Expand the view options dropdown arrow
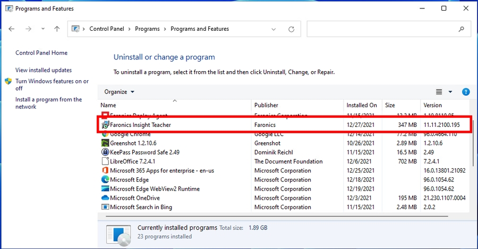Image resolution: width=478 pixels, height=249 pixels. pyautogui.click(x=450, y=92)
